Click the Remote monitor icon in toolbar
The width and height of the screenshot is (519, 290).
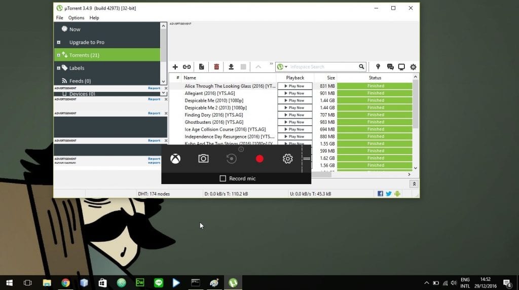[x=401, y=67]
